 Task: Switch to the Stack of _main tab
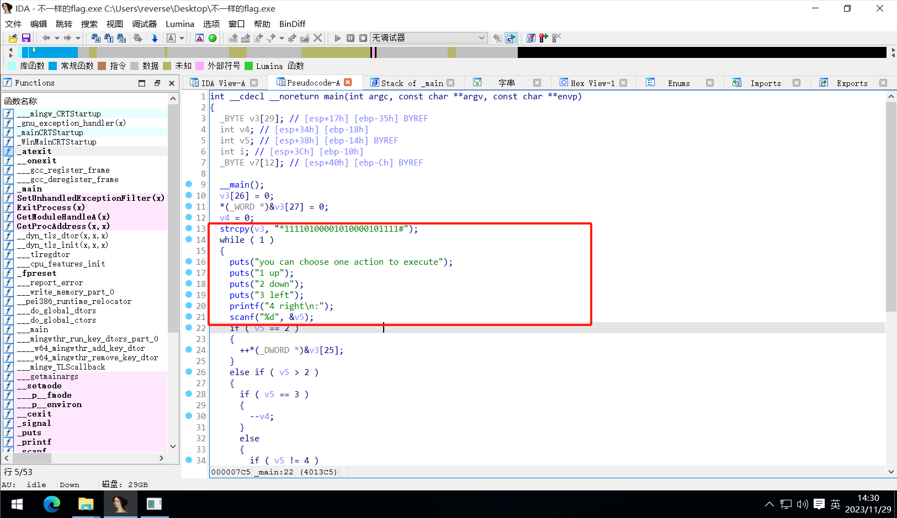tap(412, 83)
